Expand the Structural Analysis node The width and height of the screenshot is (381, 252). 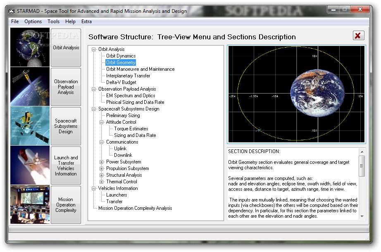click(101, 175)
